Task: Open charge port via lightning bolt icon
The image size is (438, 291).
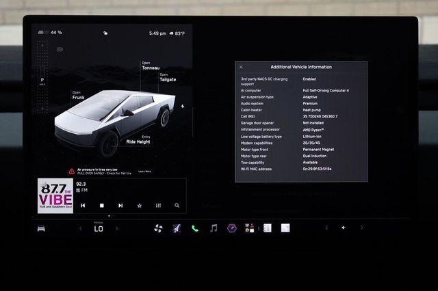Action: pos(183,106)
